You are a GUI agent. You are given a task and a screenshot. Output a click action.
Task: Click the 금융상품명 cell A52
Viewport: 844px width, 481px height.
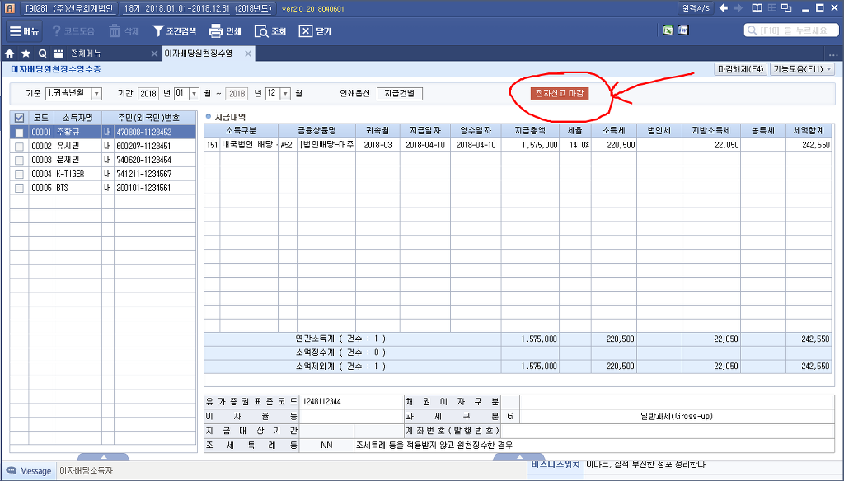[286, 145]
